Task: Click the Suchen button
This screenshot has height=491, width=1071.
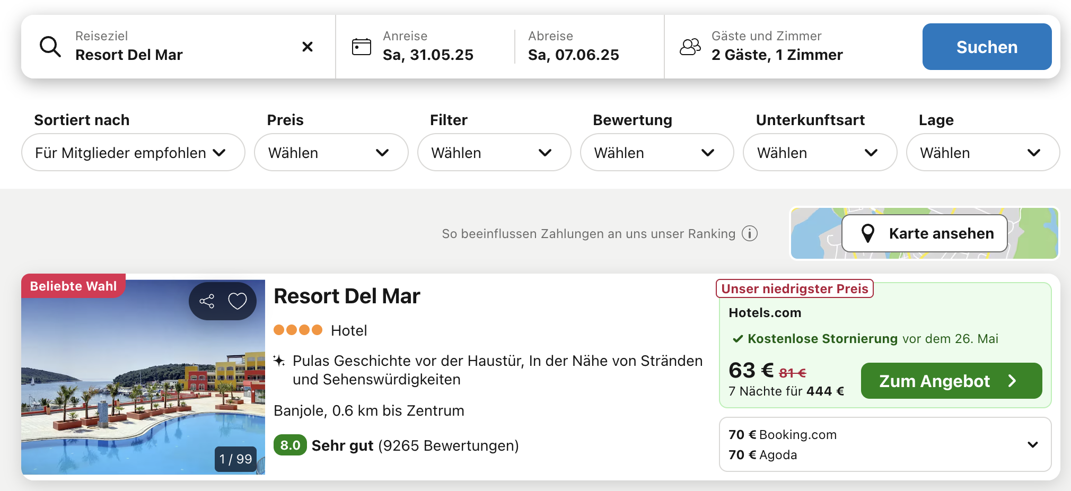Action: pyautogui.click(x=987, y=47)
